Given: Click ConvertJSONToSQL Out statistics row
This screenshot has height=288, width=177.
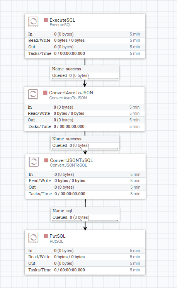Looking at the screenshot, I should point(85,187).
